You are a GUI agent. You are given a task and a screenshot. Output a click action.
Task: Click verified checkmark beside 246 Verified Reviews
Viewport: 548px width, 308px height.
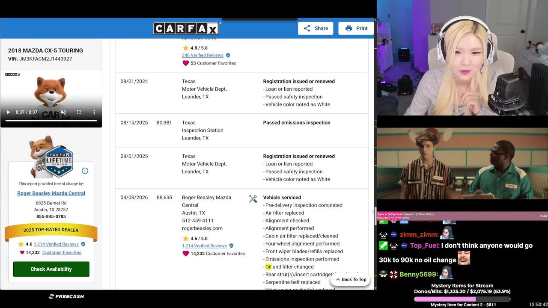[x=228, y=55]
